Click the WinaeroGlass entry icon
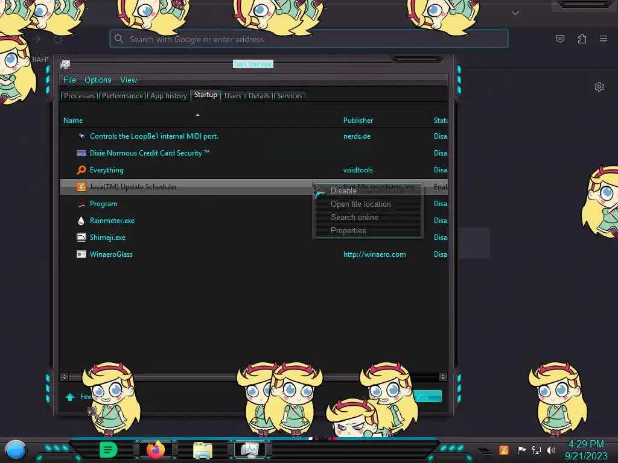Image resolution: width=618 pixels, height=463 pixels. coord(81,254)
